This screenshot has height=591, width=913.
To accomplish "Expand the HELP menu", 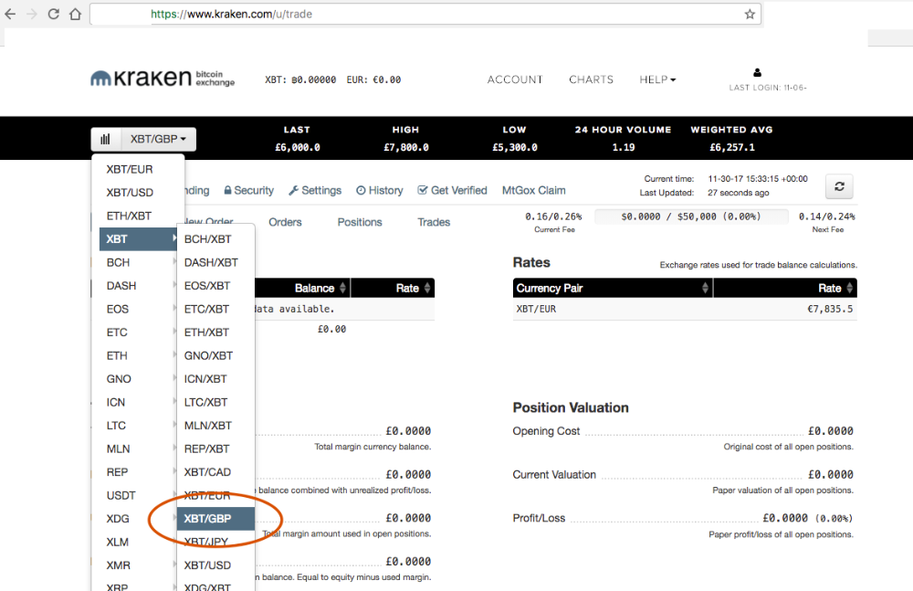I will coord(657,79).
